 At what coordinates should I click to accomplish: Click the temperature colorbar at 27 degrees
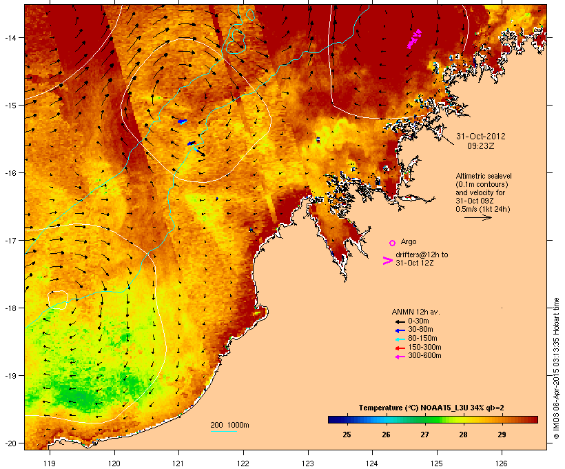point(425,419)
